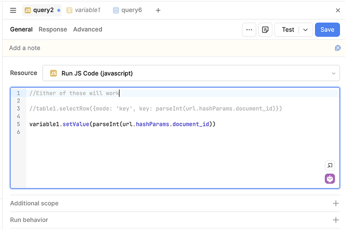Open the Advanced tab
Screen dimensions: 345x230
(87, 29)
